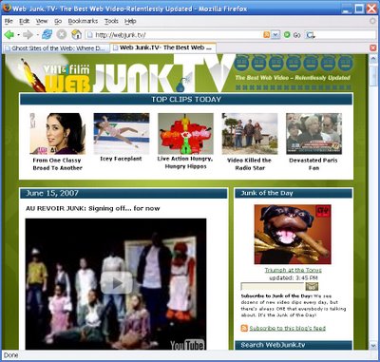Viewport: 380px width, 362px height.
Task: Open the Forward button history dropdown arrow
Action: point(38,34)
